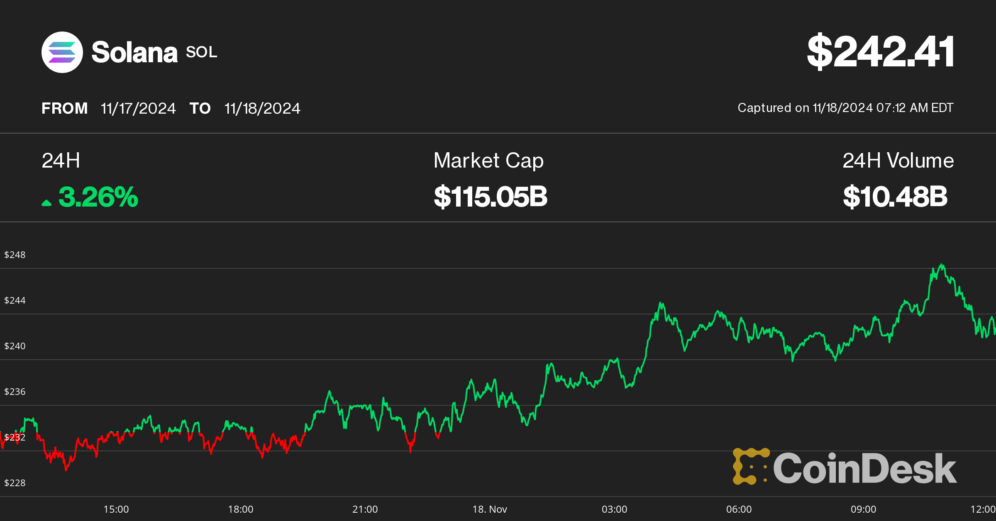The height and width of the screenshot is (521, 996).
Task: Click the Captured on timestamp text
Action: [x=845, y=108]
